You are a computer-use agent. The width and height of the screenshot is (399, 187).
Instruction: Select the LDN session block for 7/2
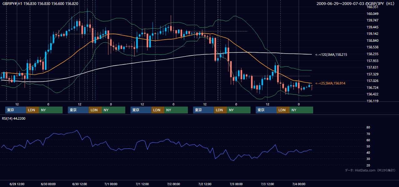[220, 110]
